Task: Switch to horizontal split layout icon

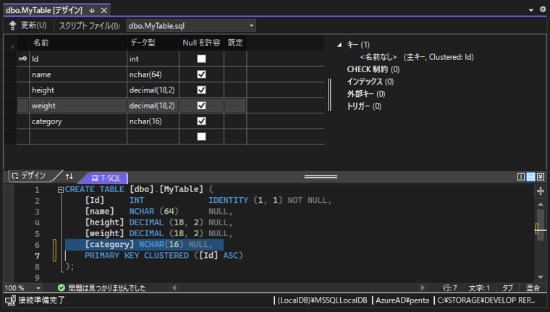Action: (x=530, y=177)
